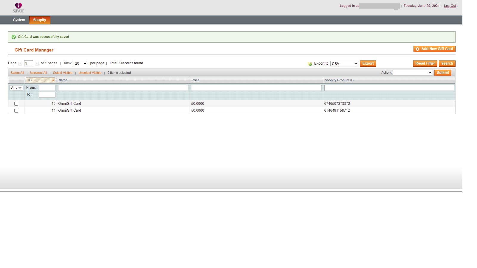Check the checkbox for gift card 15
This screenshot has height=268, width=477.
(x=16, y=104)
